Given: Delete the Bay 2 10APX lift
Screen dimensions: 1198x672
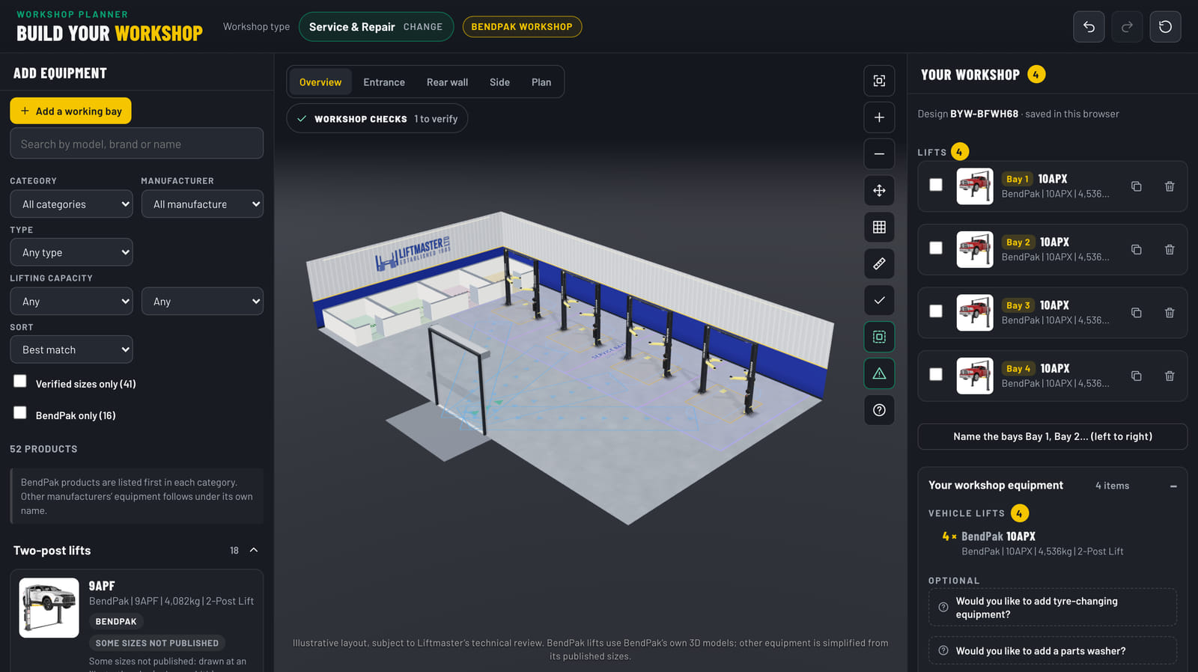Looking at the screenshot, I should (x=1170, y=249).
